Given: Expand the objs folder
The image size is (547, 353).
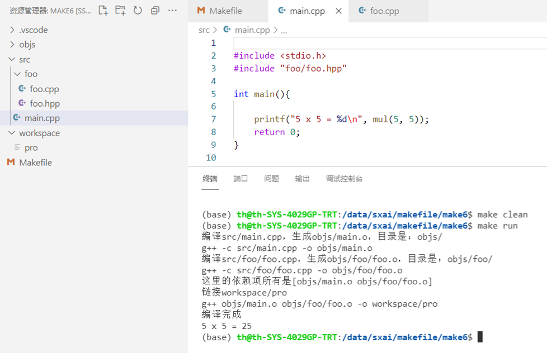Looking at the screenshot, I should click(x=12, y=45).
